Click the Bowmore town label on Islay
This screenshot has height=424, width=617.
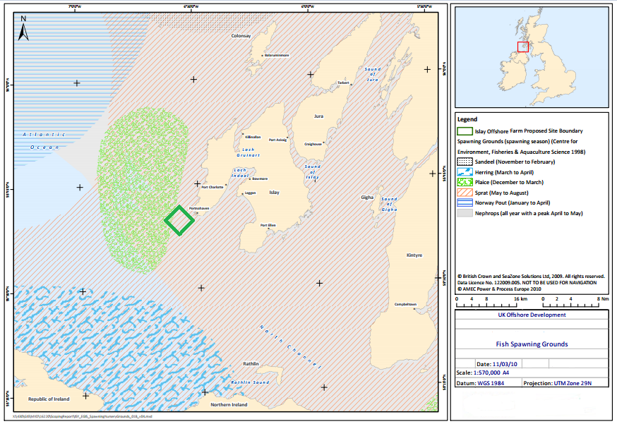(x=260, y=178)
